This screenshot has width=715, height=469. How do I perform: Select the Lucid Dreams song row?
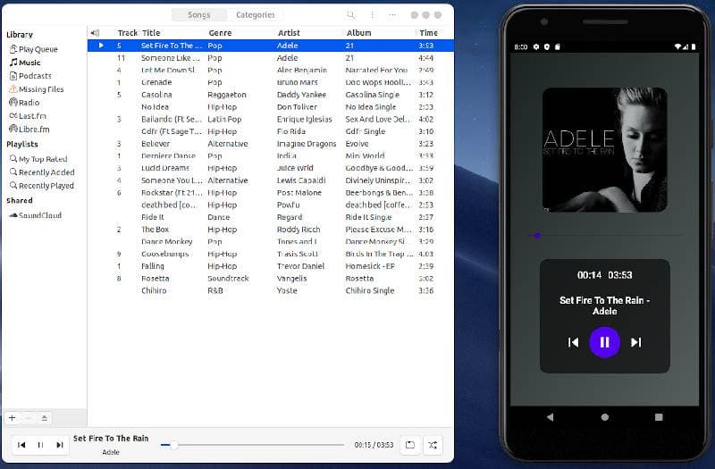(271, 168)
